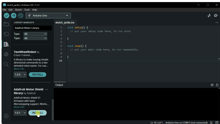Choose Adafruit Motor Shield version 1.0.1 dropdown

click(20, 113)
